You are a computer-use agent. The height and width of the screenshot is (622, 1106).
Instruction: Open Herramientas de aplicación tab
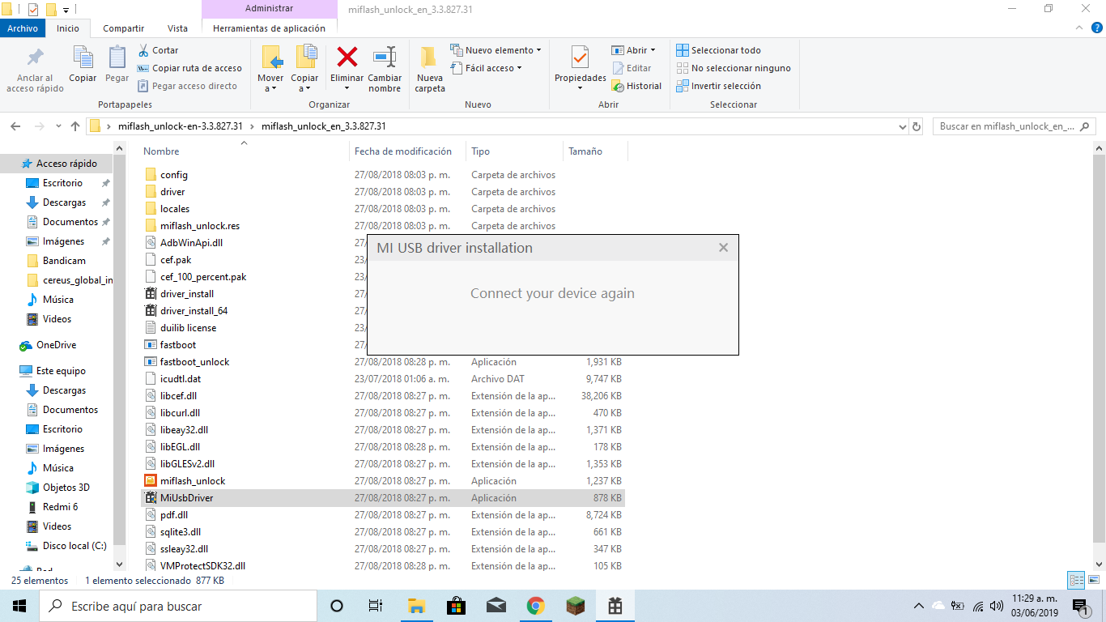pos(269,28)
